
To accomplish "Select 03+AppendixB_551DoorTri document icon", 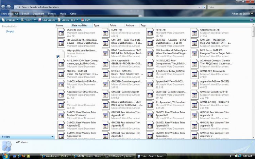I will point(150,105).
